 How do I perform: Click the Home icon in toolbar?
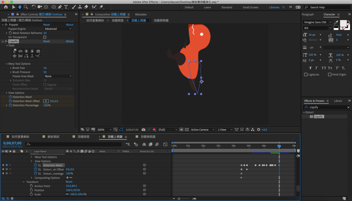point(6,7)
